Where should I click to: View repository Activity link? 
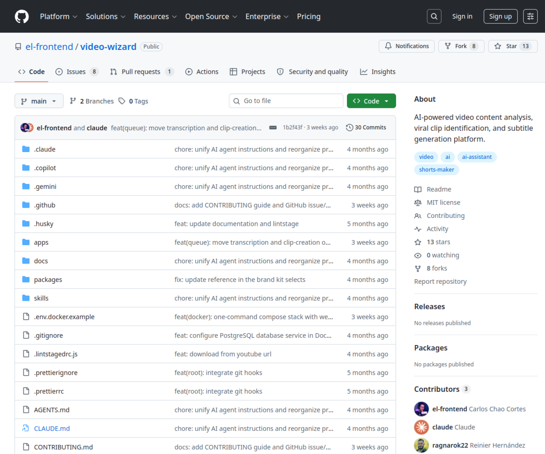pyautogui.click(x=431, y=229)
